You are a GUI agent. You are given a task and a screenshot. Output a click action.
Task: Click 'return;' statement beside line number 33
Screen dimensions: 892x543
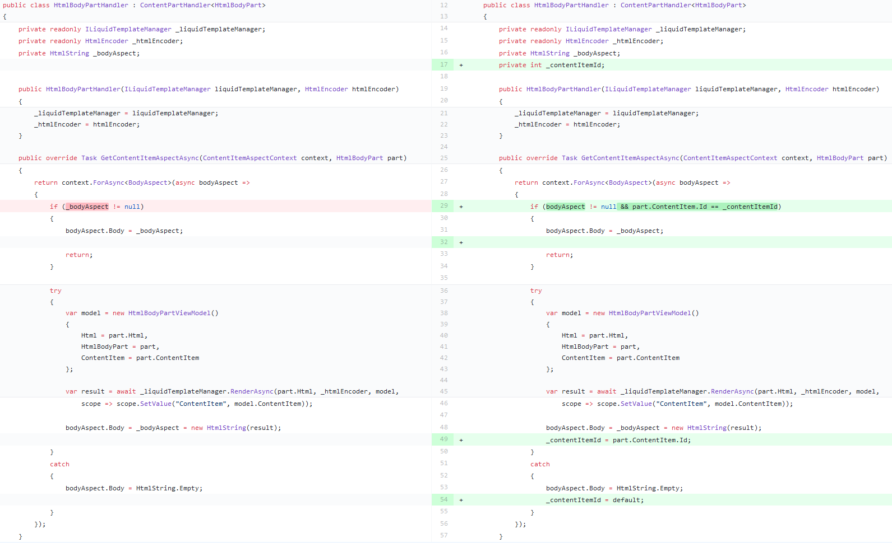pyautogui.click(x=560, y=255)
